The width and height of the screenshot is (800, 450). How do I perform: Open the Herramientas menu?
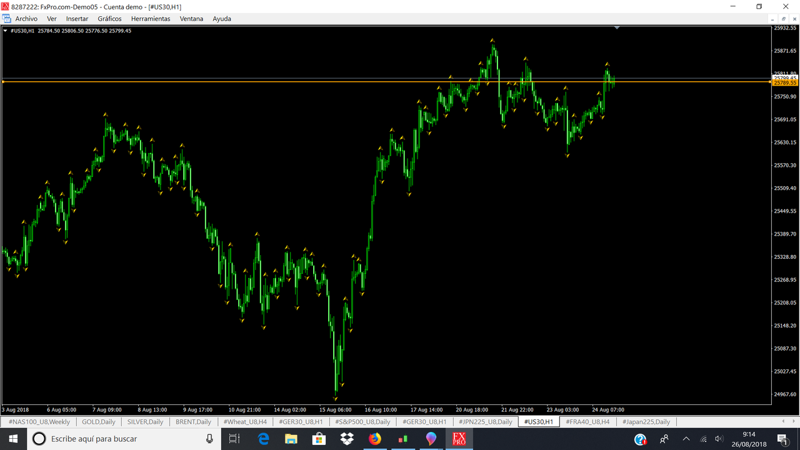tap(151, 18)
